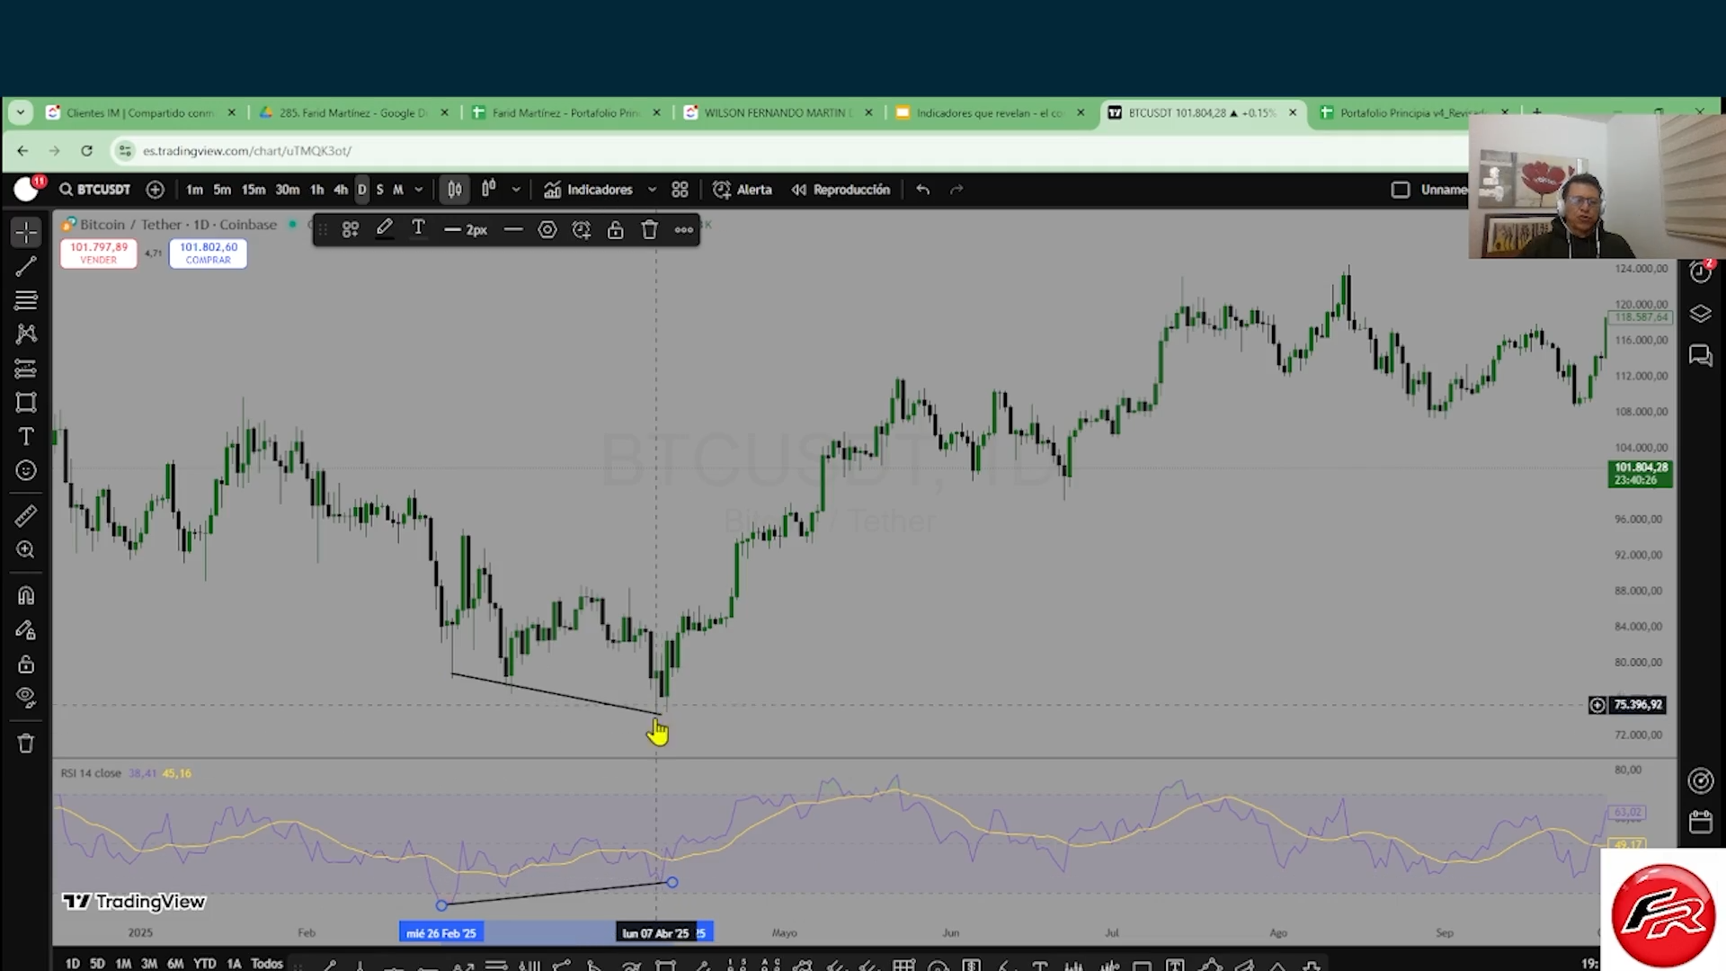Image resolution: width=1726 pixels, height=971 pixels.
Task: Open the forecasting and measurement tools
Action: 26,369
